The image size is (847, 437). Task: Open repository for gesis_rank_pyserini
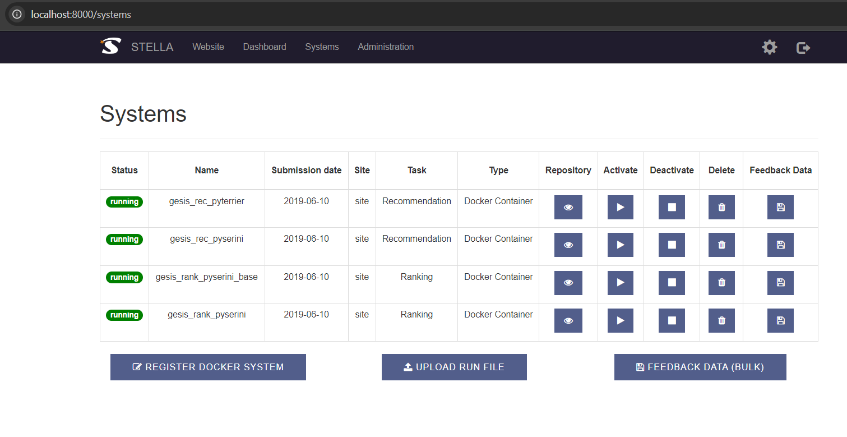click(568, 320)
